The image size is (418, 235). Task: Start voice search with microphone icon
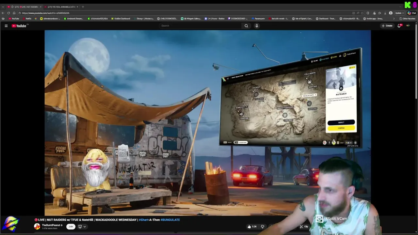click(257, 26)
